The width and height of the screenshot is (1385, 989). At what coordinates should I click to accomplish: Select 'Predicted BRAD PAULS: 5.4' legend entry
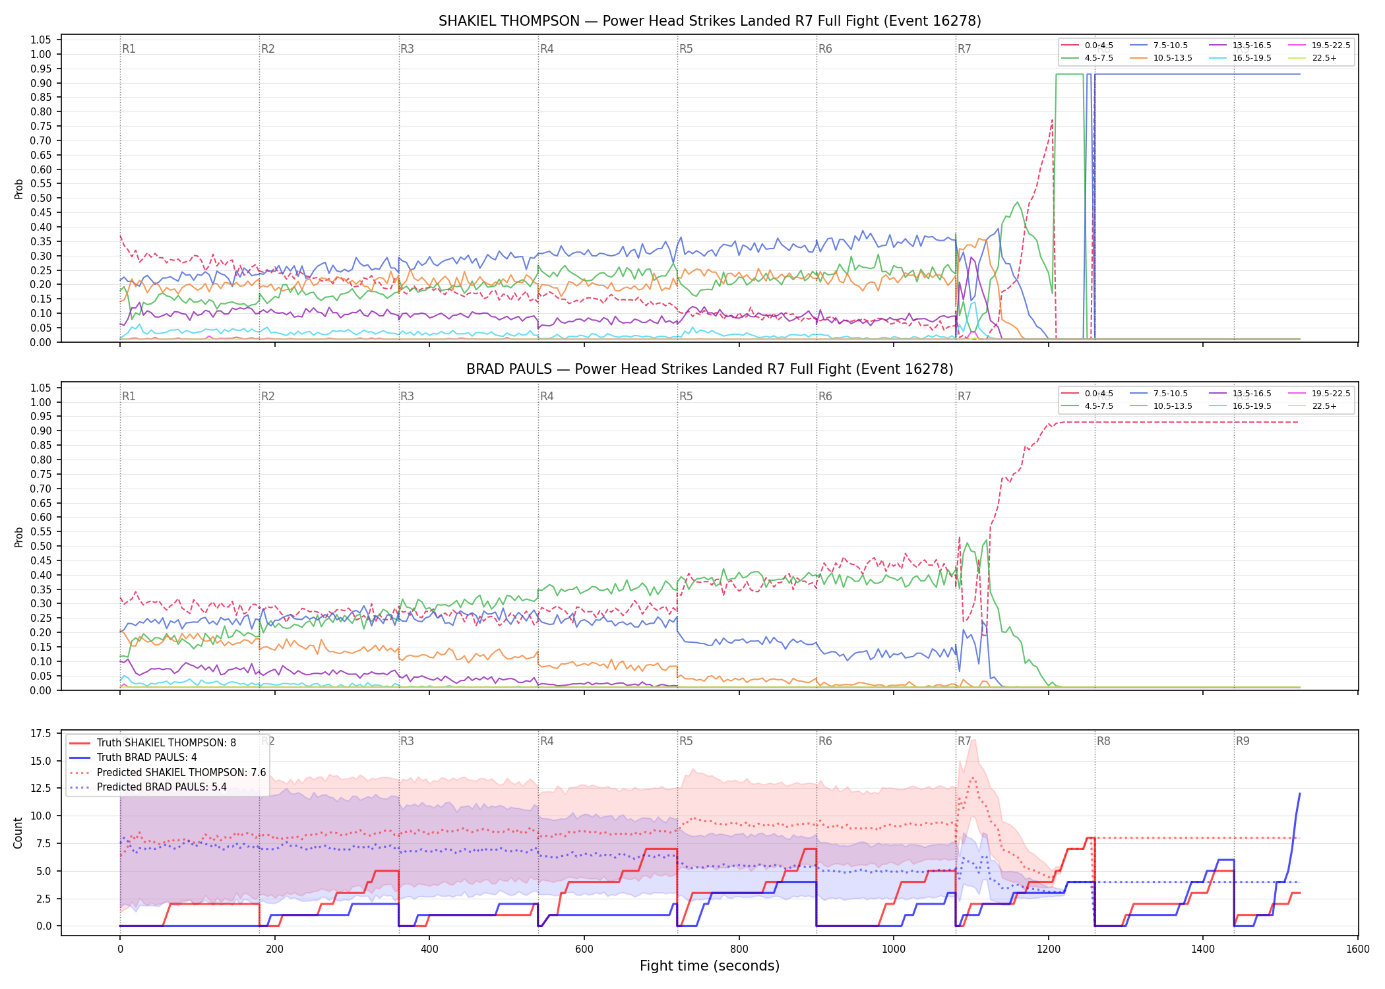[148, 787]
